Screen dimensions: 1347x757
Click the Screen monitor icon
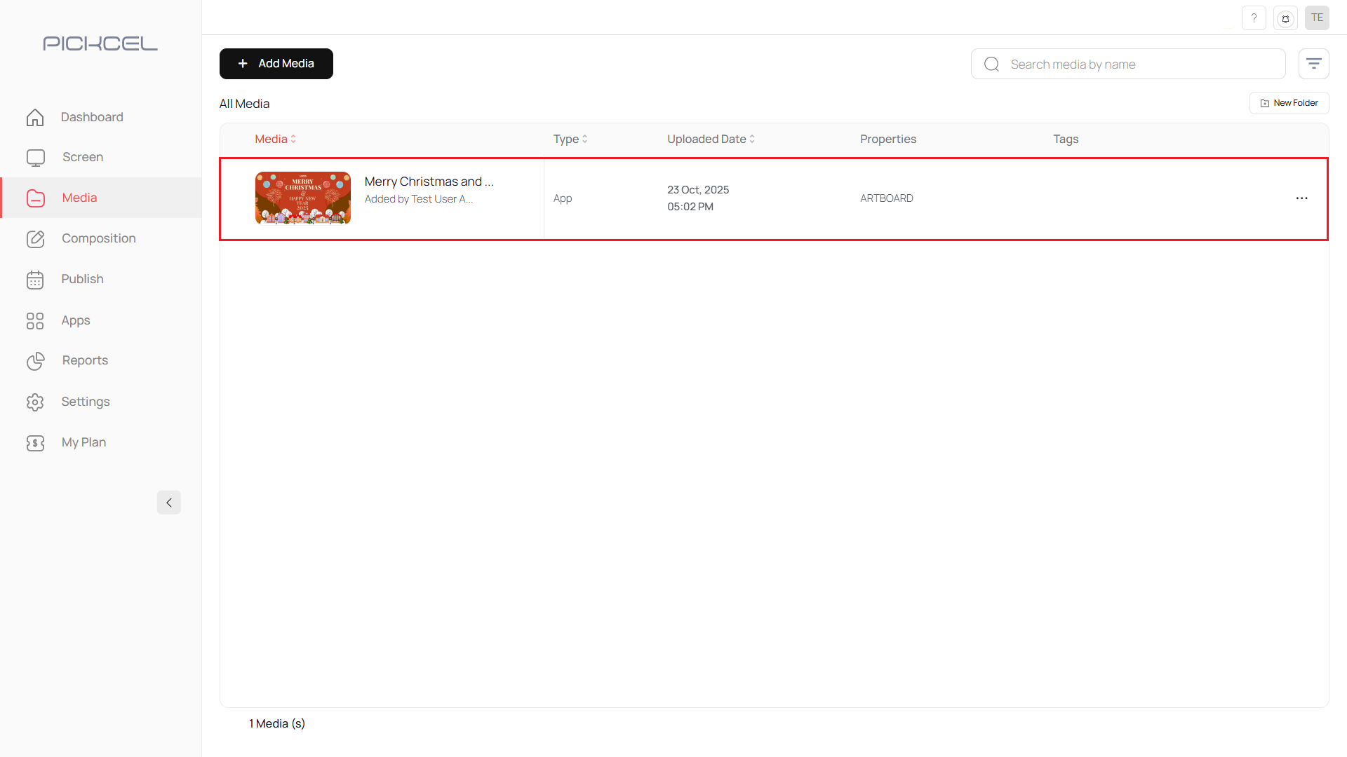(35, 158)
